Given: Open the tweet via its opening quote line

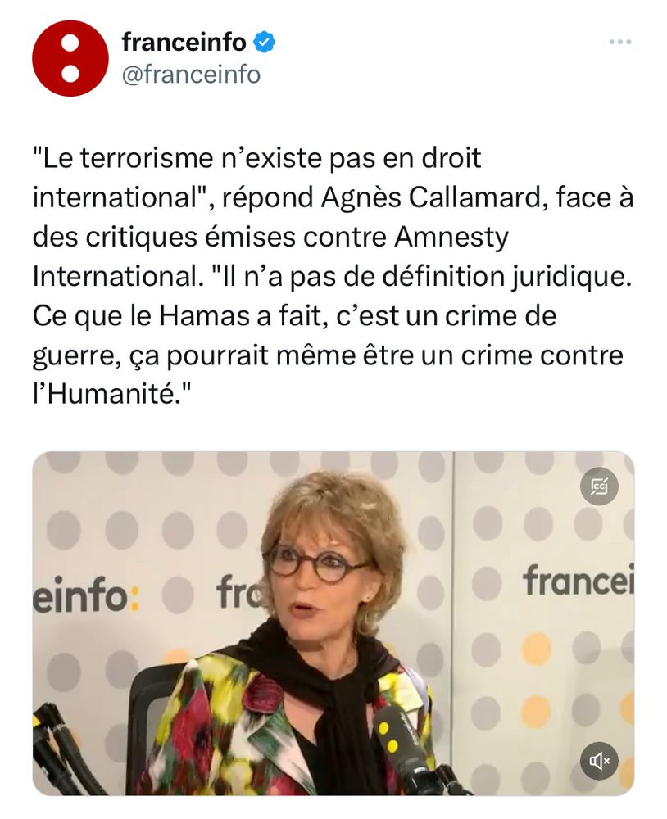Looking at the screenshot, I should coord(256,158).
